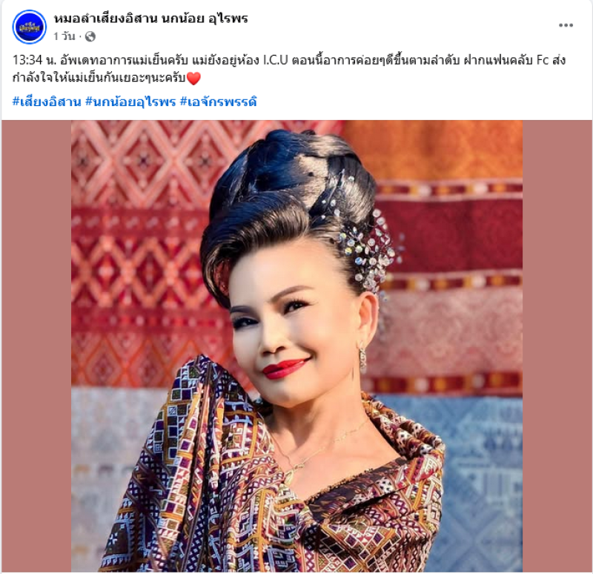This screenshot has width=593, height=574.
Task: Click the orange fabric in photo's upper right
Action: [435, 150]
